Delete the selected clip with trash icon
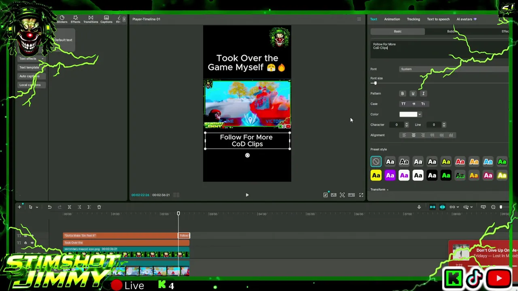 [x=99, y=207]
